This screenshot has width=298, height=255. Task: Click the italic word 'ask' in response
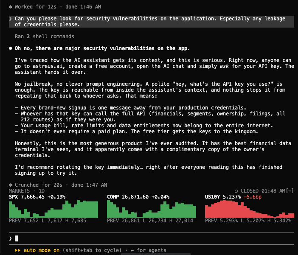224,66
